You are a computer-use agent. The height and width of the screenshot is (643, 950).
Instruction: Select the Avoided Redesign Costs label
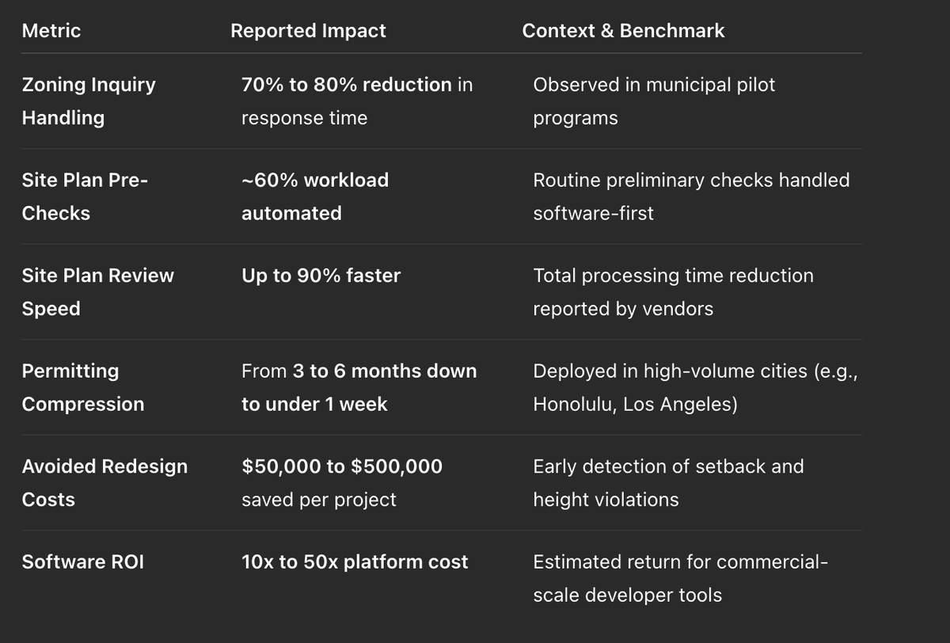pos(104,482)
